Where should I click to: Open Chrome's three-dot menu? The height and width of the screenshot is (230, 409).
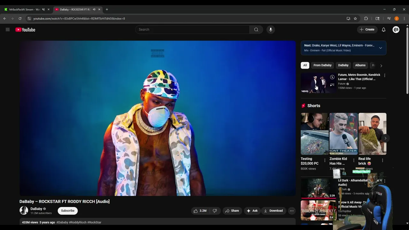pos(404,19)
